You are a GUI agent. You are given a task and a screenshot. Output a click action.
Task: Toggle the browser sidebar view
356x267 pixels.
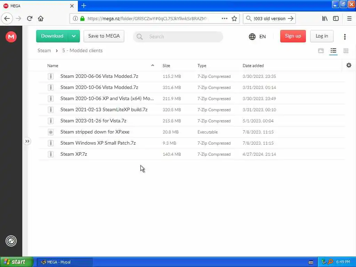[x=335, y=18]
